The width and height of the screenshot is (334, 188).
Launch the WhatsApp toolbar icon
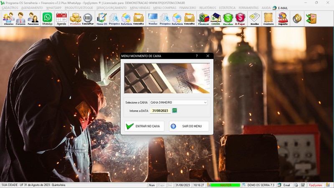coord(47,19)
